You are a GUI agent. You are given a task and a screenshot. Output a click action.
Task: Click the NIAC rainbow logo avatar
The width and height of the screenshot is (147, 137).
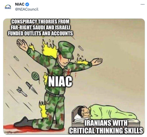8,7
